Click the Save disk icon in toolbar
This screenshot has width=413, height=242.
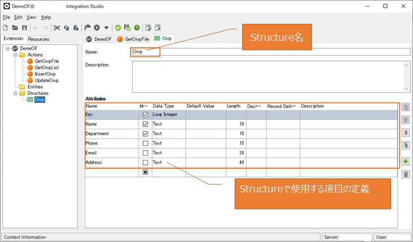(24, 28)
